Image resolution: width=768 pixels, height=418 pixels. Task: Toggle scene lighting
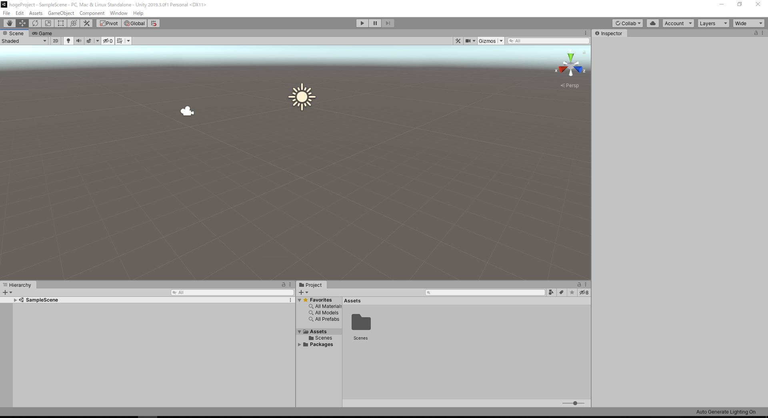point(68,41)
